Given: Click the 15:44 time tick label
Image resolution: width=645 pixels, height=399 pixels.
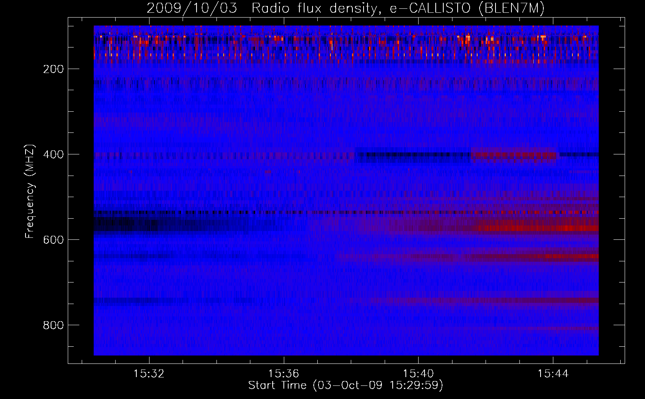Looking at the screenshot, I should tap(553, 374).
